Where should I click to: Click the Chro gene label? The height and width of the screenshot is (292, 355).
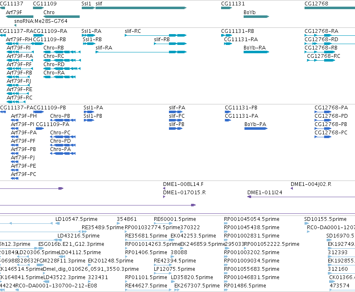pos(49,12)
